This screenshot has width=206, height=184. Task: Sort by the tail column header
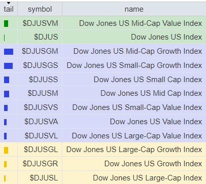[x=9, y=9]
